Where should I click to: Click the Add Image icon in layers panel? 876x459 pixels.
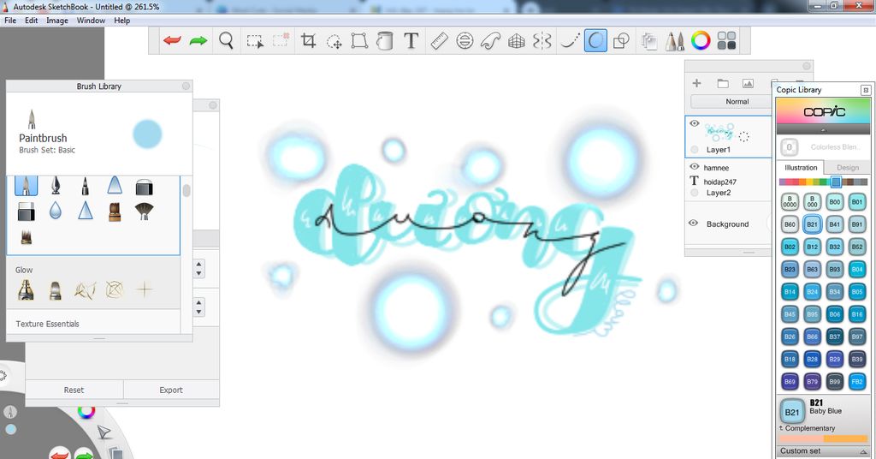(748, 83)
